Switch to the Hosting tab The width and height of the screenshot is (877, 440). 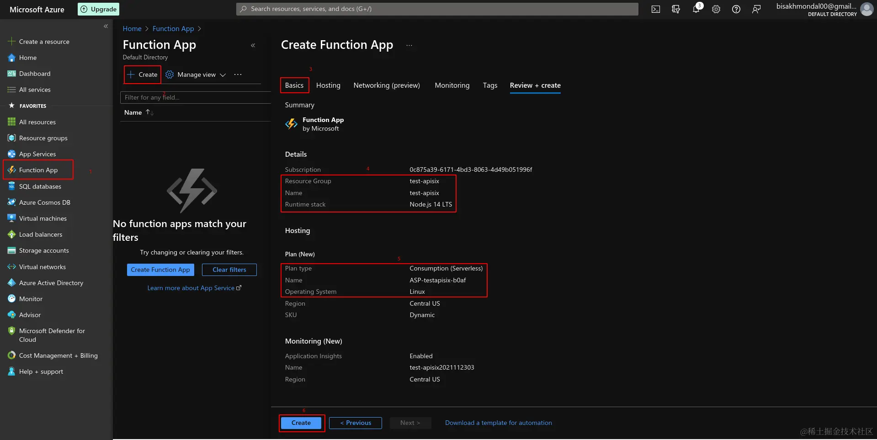pyautogui.click(x=328, y=85)
